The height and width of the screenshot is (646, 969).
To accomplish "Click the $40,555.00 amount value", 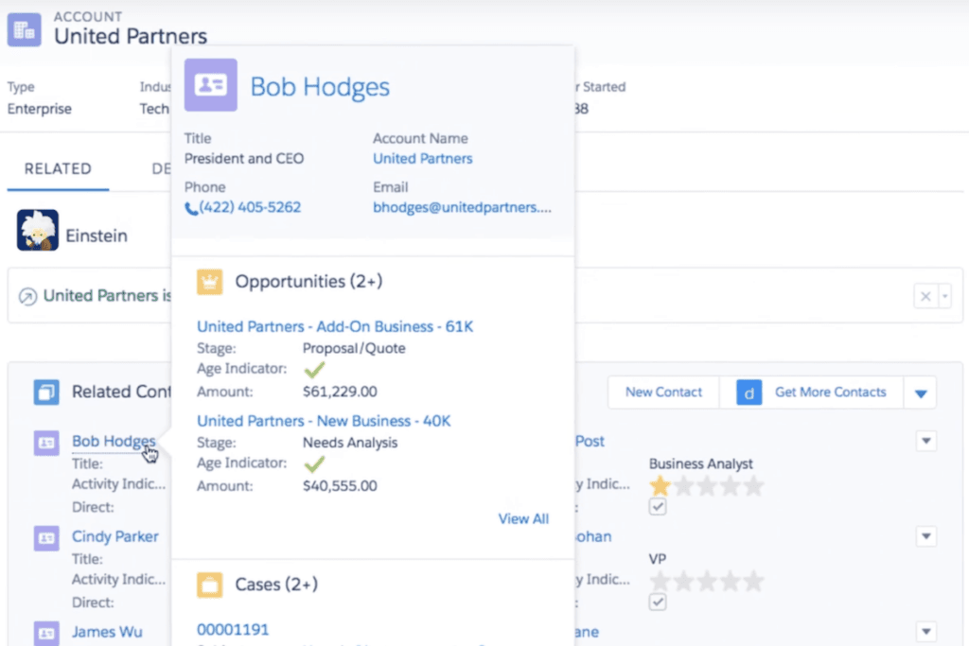I will (340, 486).
